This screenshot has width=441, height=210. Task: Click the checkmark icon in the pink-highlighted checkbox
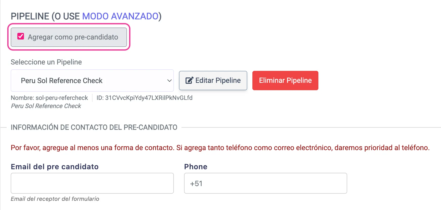(x=21, y=37)
